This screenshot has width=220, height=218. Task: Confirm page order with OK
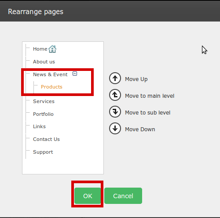[88, 196]
